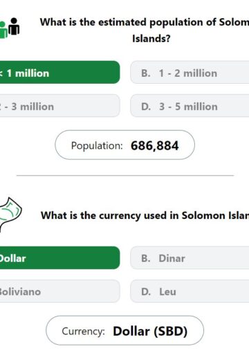Click the green person figure

[3, 30]
